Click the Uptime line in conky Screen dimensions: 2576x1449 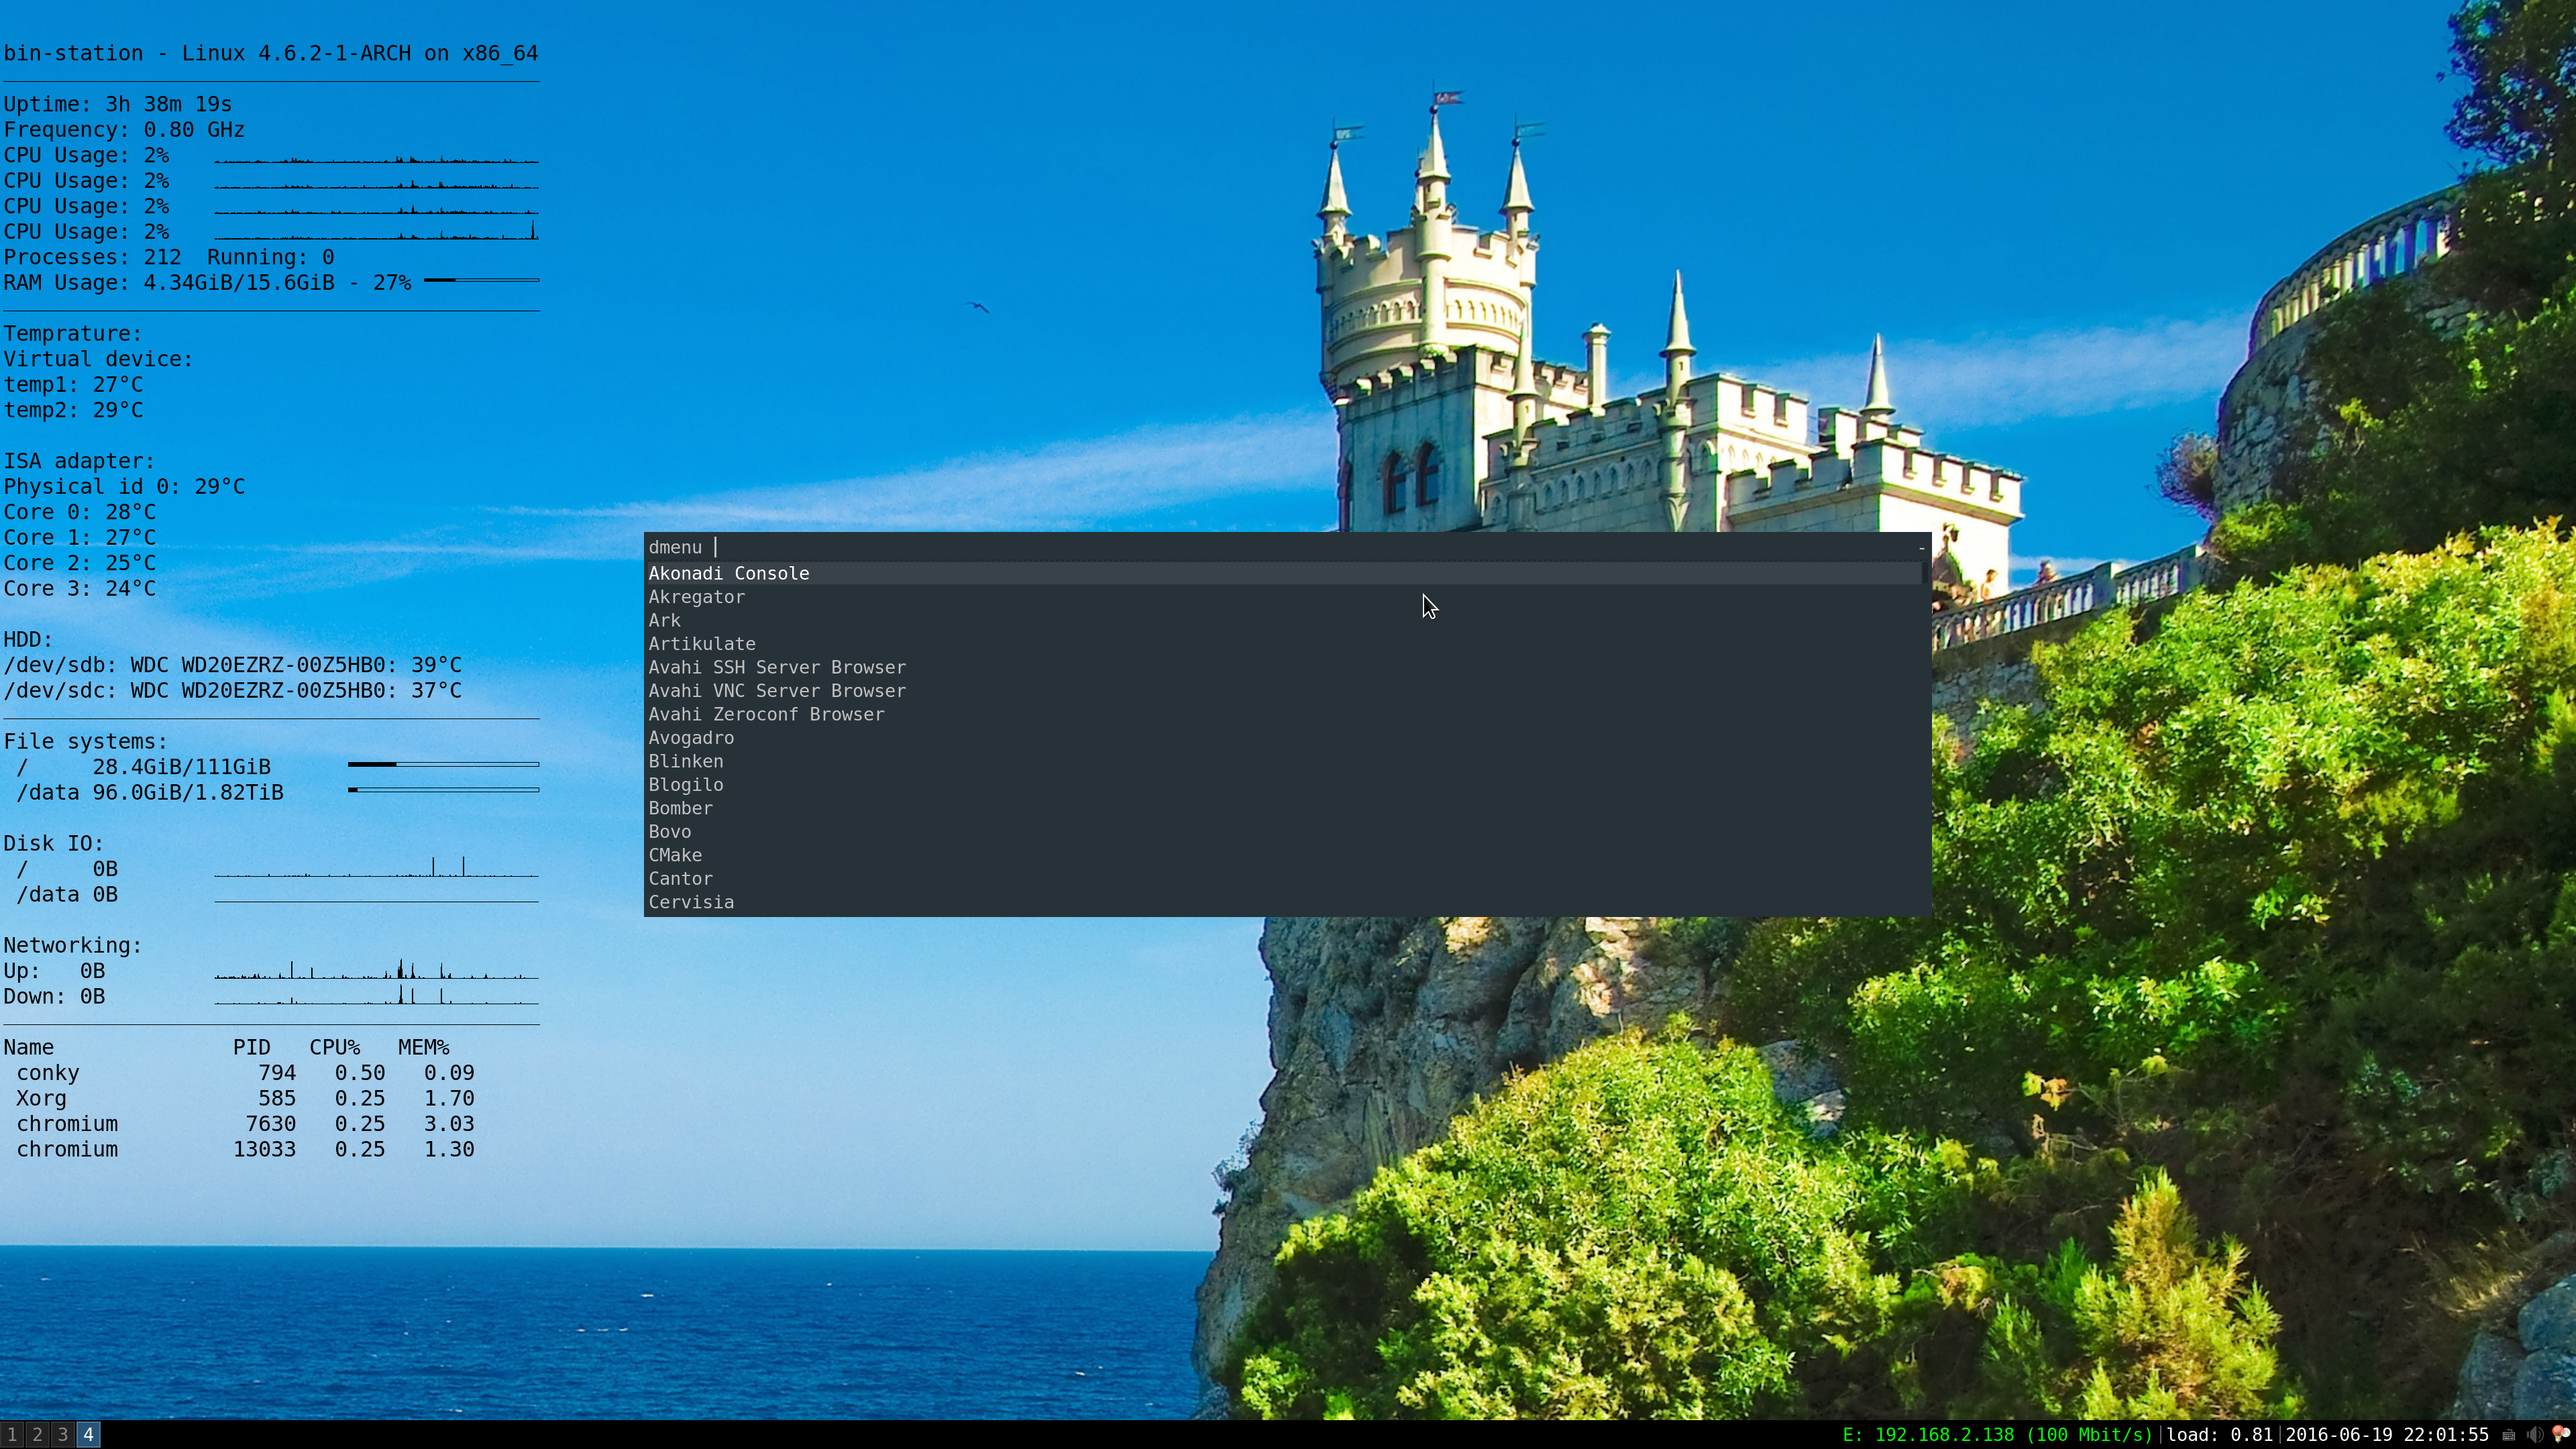118,104
